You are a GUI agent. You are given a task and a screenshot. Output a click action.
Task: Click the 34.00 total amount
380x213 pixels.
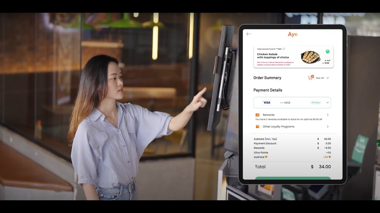(x=325, y=167)
